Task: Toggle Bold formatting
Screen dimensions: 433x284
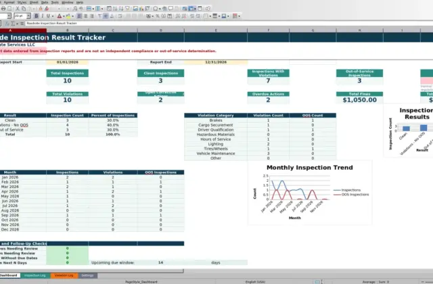Action: point(37,16)
